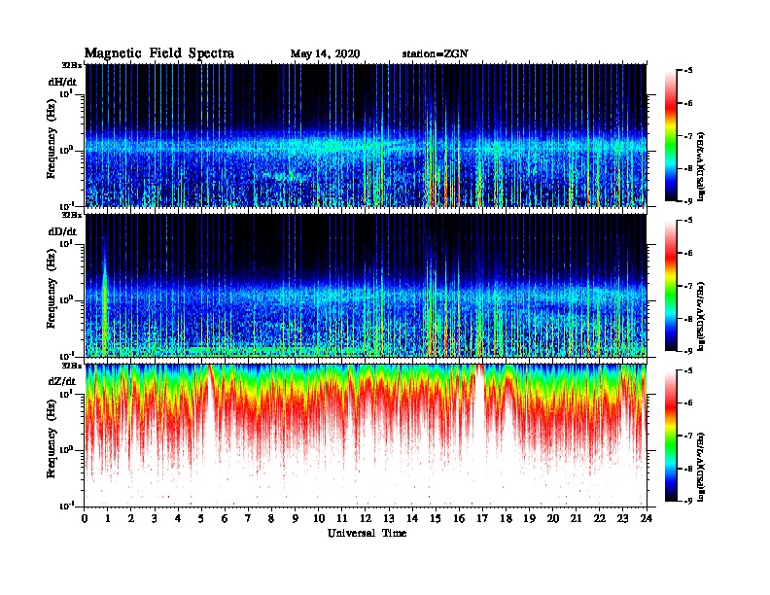Click the "5" hour tick label
Image resolution: width=770 pixels, height=595 pixels.
[x=201, y=519]
